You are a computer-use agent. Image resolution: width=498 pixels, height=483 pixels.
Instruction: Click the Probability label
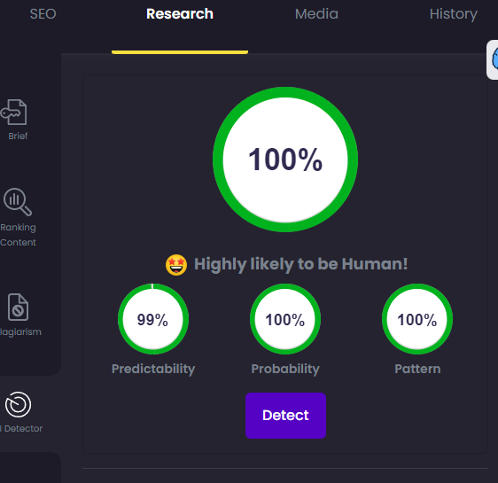pyautogui.click(x=285, y=369)
